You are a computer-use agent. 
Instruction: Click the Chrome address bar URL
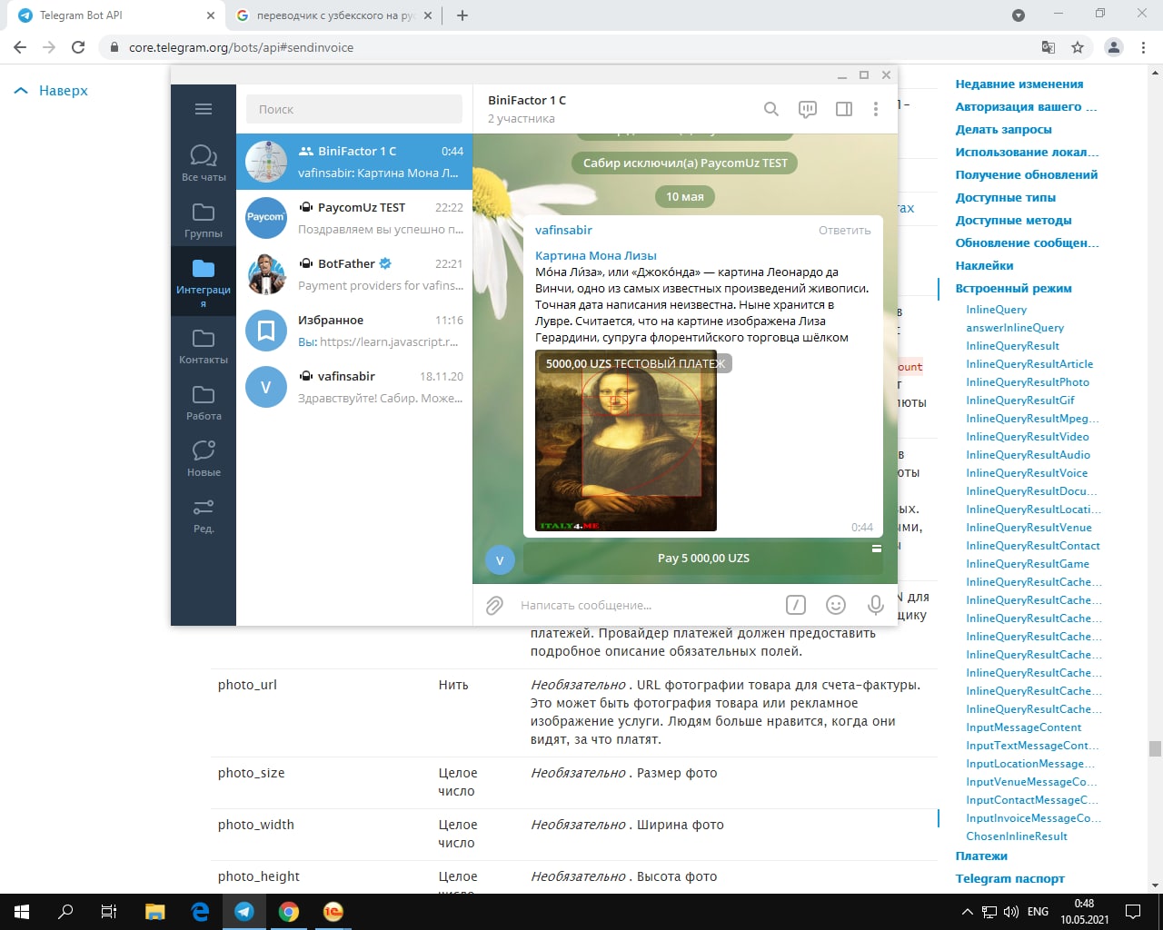241,47
